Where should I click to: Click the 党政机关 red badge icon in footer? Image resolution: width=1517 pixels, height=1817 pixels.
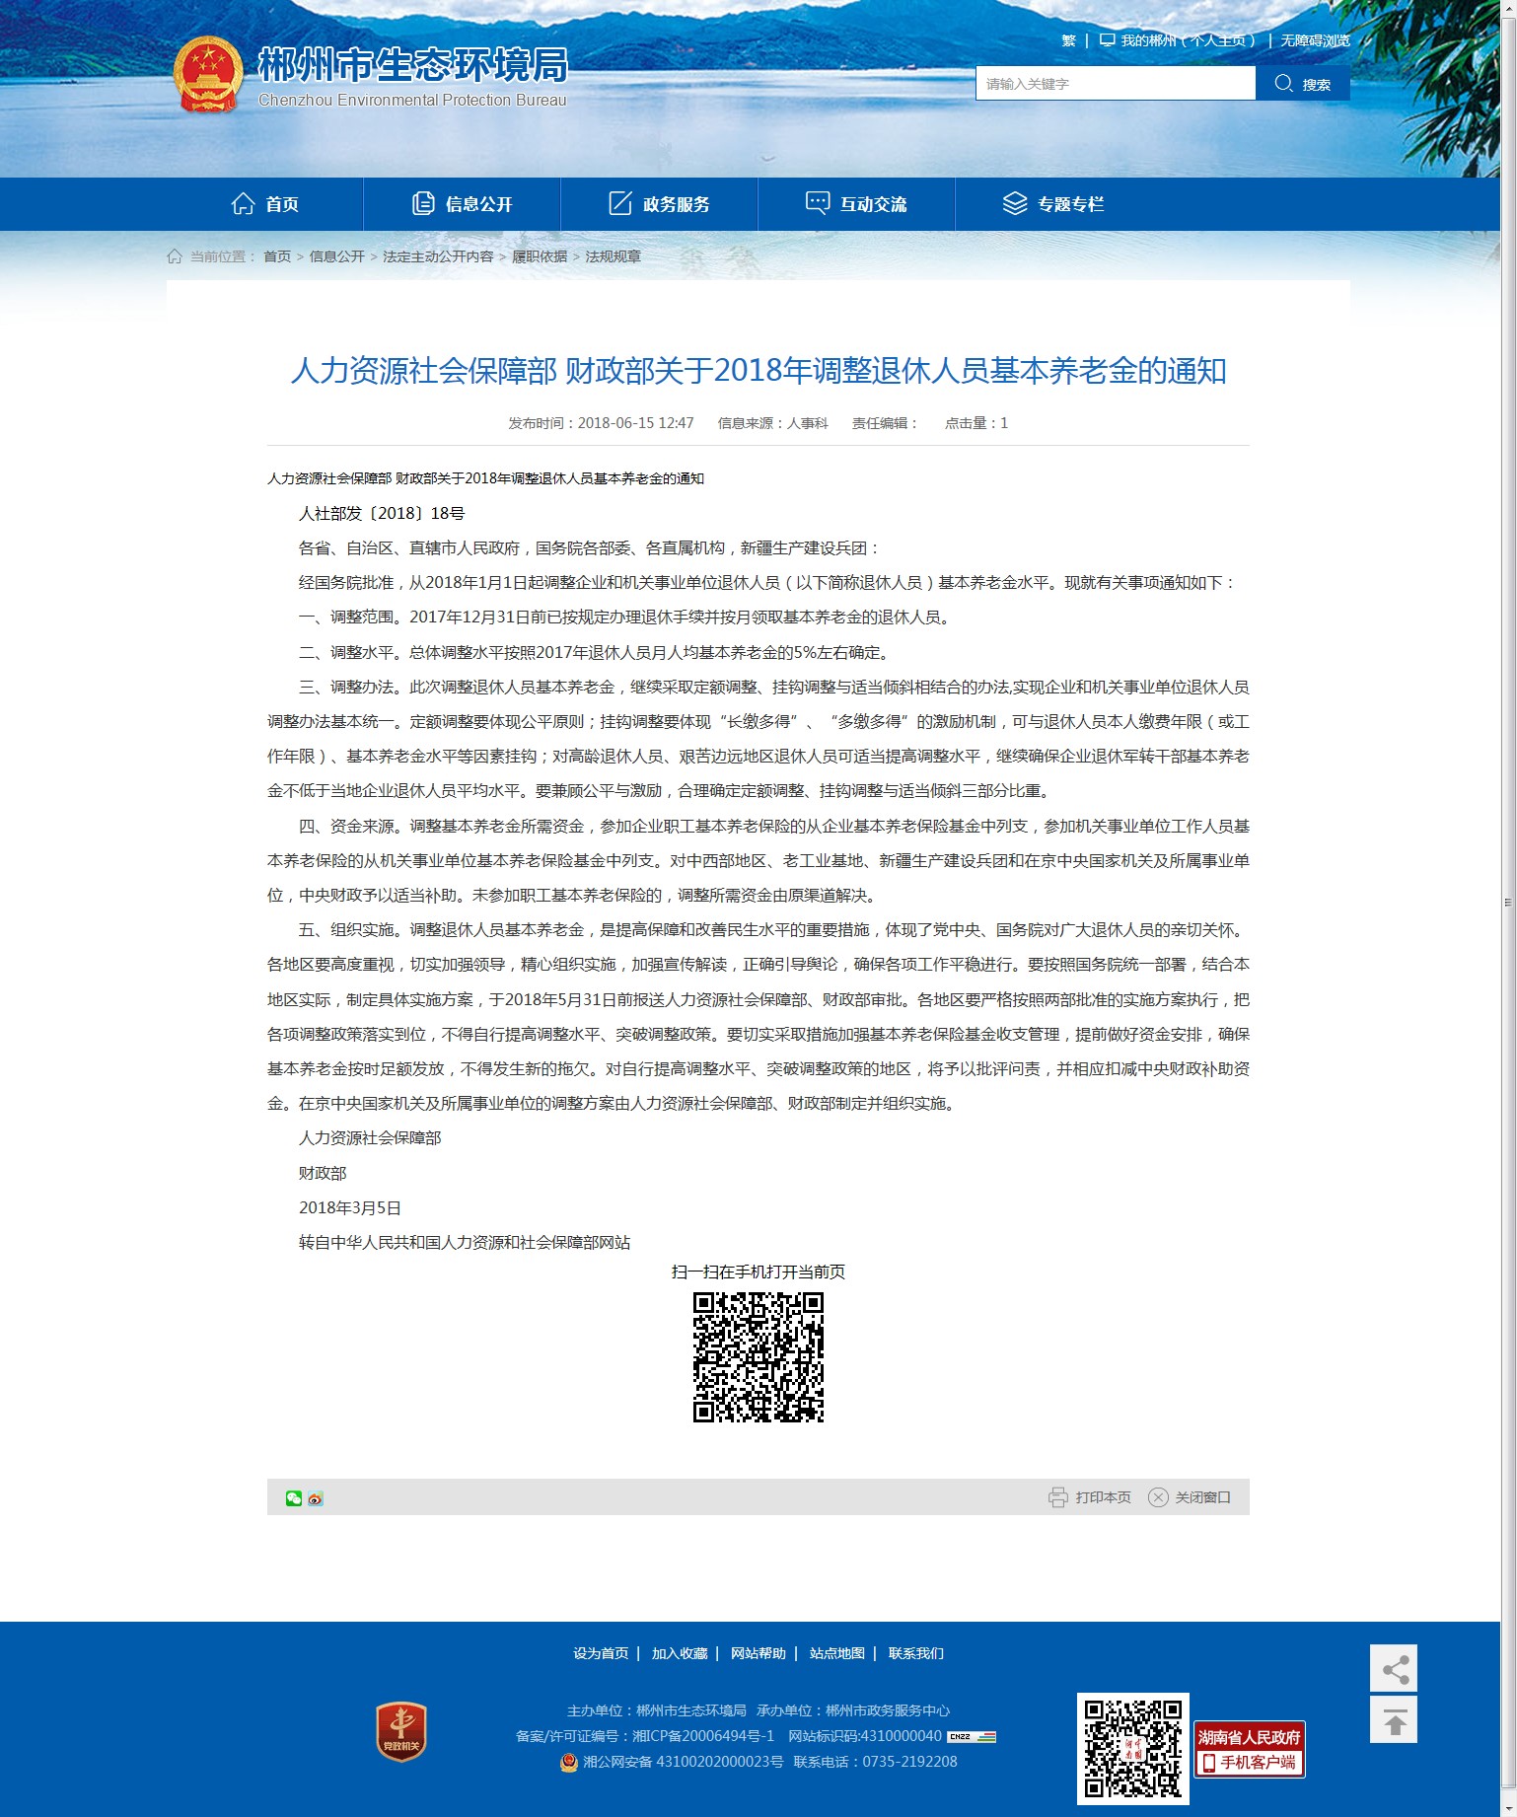point(401,1731)
